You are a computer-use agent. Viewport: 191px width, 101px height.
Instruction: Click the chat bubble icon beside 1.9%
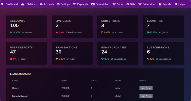[x=57, y=32]
